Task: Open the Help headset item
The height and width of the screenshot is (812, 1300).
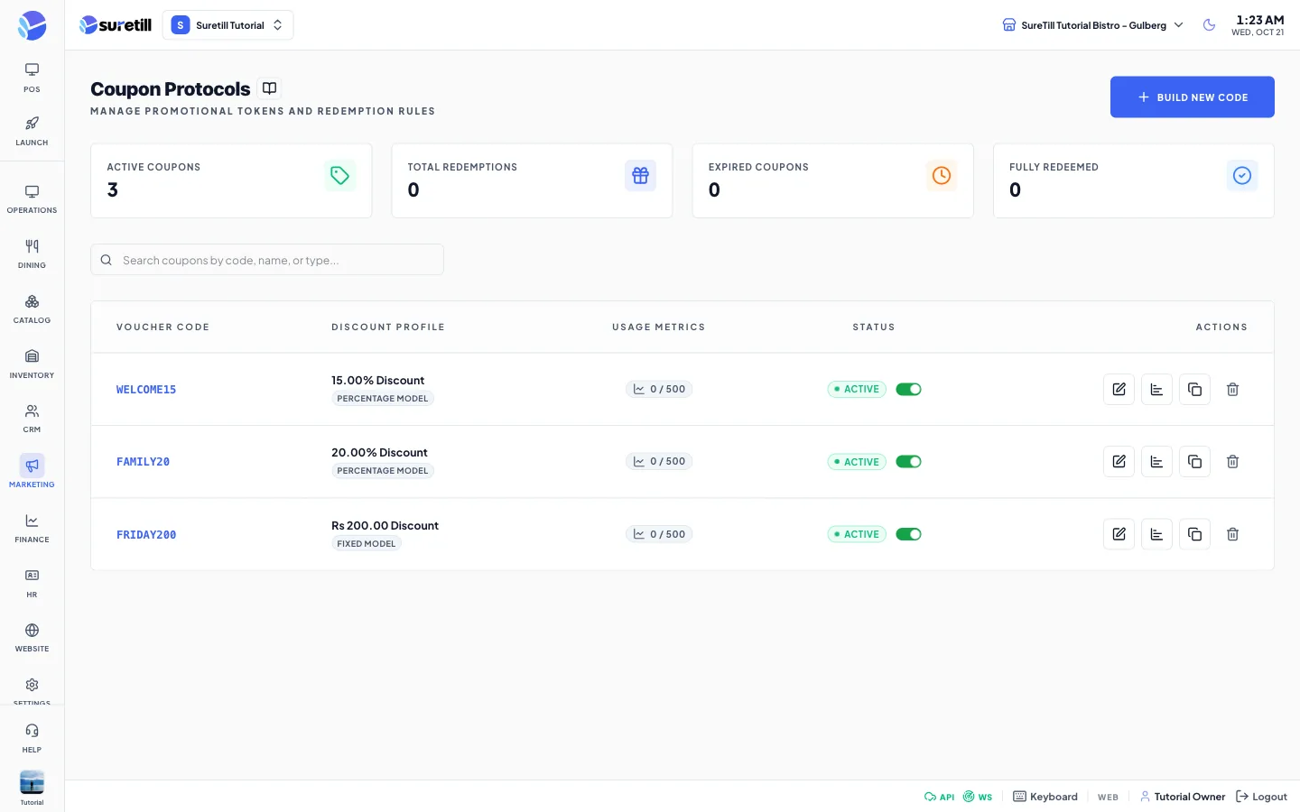Action: (x=32, y=738)
